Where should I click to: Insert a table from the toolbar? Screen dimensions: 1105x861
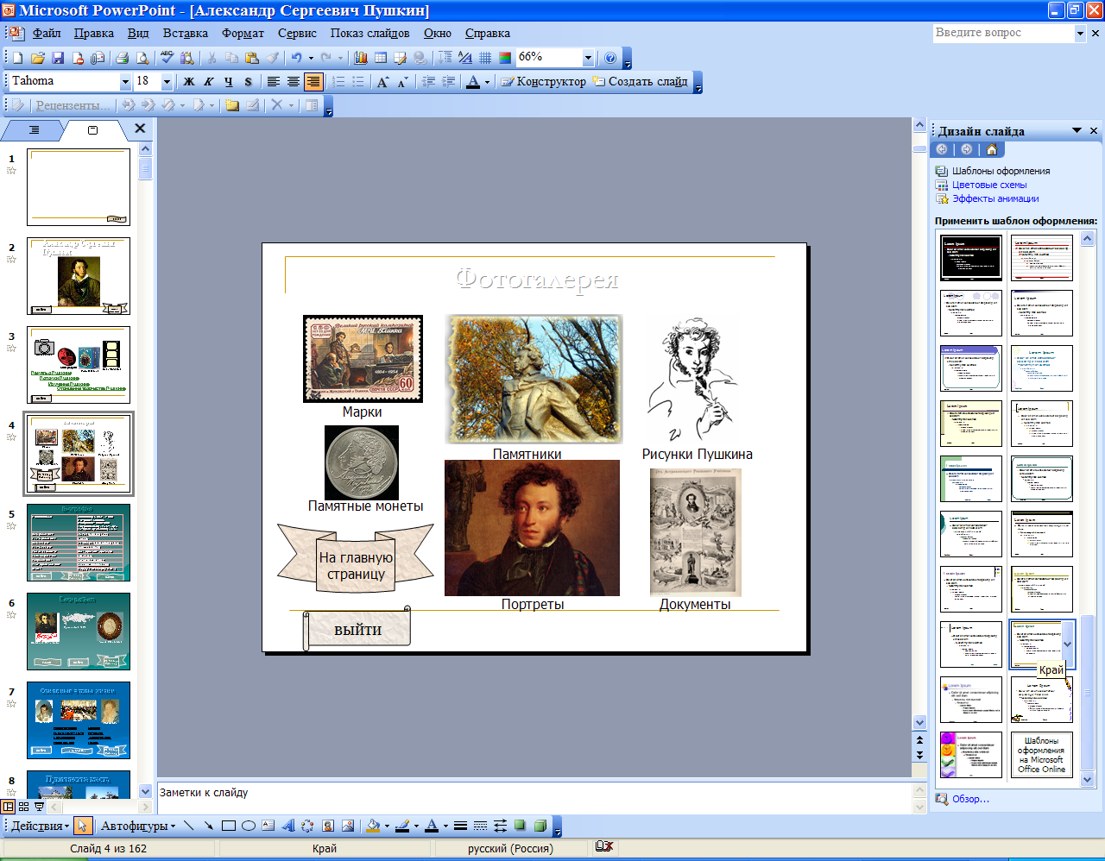point(381,58)
